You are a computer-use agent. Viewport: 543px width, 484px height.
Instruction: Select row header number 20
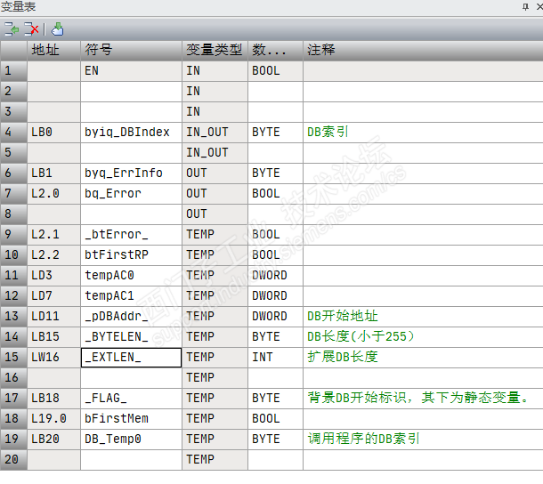click(13, 460)
